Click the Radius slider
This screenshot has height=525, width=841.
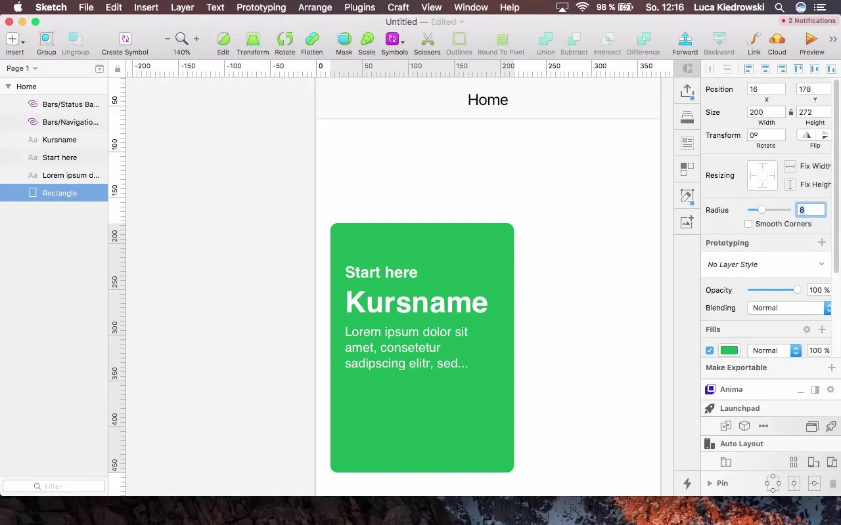(769, 210)
